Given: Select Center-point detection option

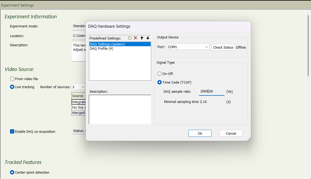Looking at the screenshot, I should click(12, 173).
